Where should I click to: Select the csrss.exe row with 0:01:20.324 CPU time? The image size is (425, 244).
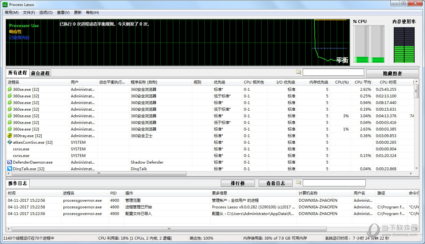point(210,156)
